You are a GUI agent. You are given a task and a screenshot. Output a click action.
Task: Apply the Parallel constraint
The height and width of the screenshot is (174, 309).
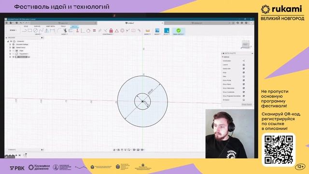click(x=100, y=30)
